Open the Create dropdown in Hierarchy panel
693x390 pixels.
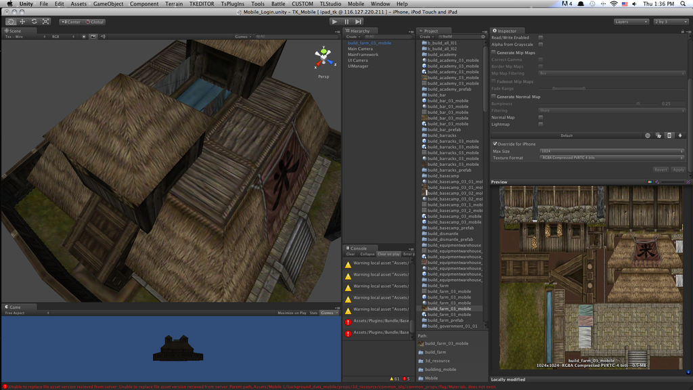(353, 37)
